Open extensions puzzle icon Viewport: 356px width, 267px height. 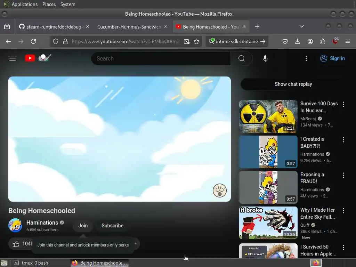point(323,41)
